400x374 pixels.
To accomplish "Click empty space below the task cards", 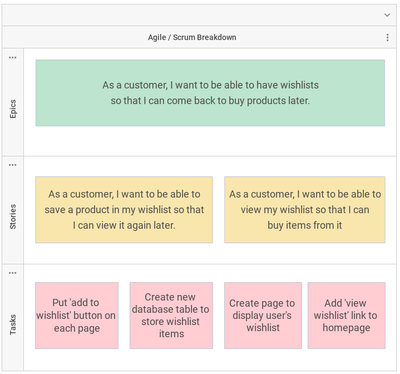I will coord(210,360).
